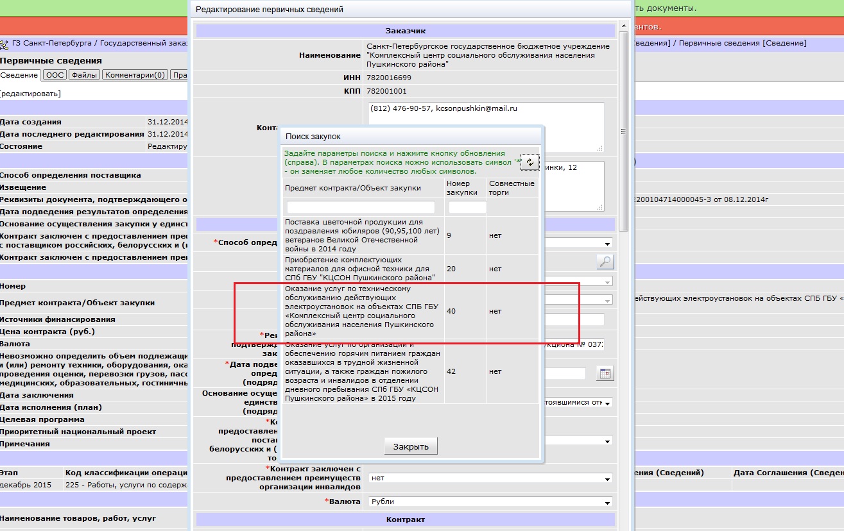
Task: Click the date input next to the calendar icon
Action: coord(565,373)
